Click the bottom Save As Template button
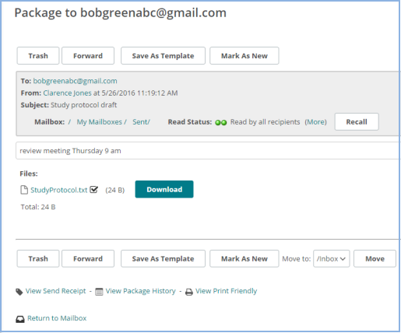401x333 pixels. point(163,258)
